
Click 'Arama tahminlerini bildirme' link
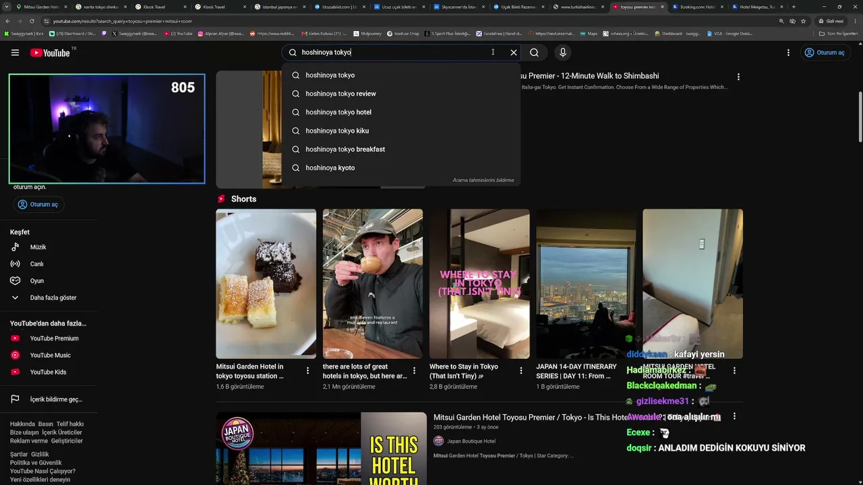point(483,181)
